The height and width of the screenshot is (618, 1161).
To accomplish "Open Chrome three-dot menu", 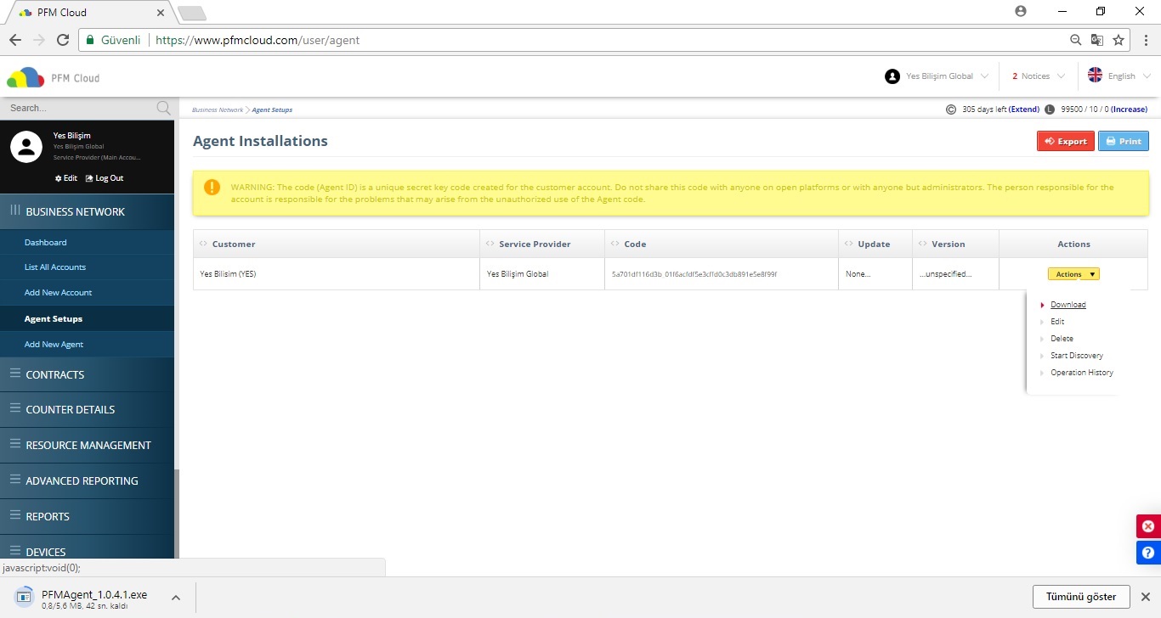I will point(1146,40).
